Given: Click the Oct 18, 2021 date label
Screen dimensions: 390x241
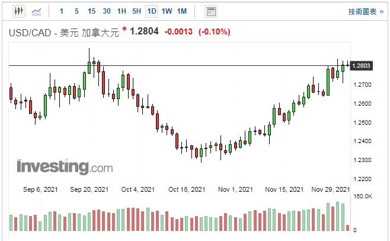Looking at the screenshot, I should tap(187, 190).
